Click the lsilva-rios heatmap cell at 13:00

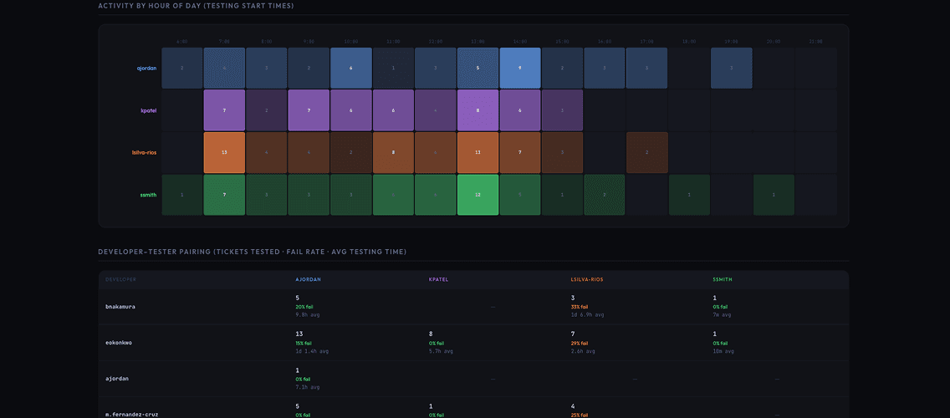pyautogui.click(x=478, y=153)
